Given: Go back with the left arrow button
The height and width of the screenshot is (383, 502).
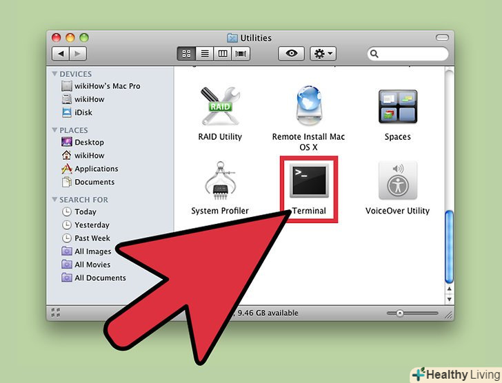Looking at the screenshot, I should [61, 54].
